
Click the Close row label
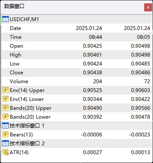[16, 73]
